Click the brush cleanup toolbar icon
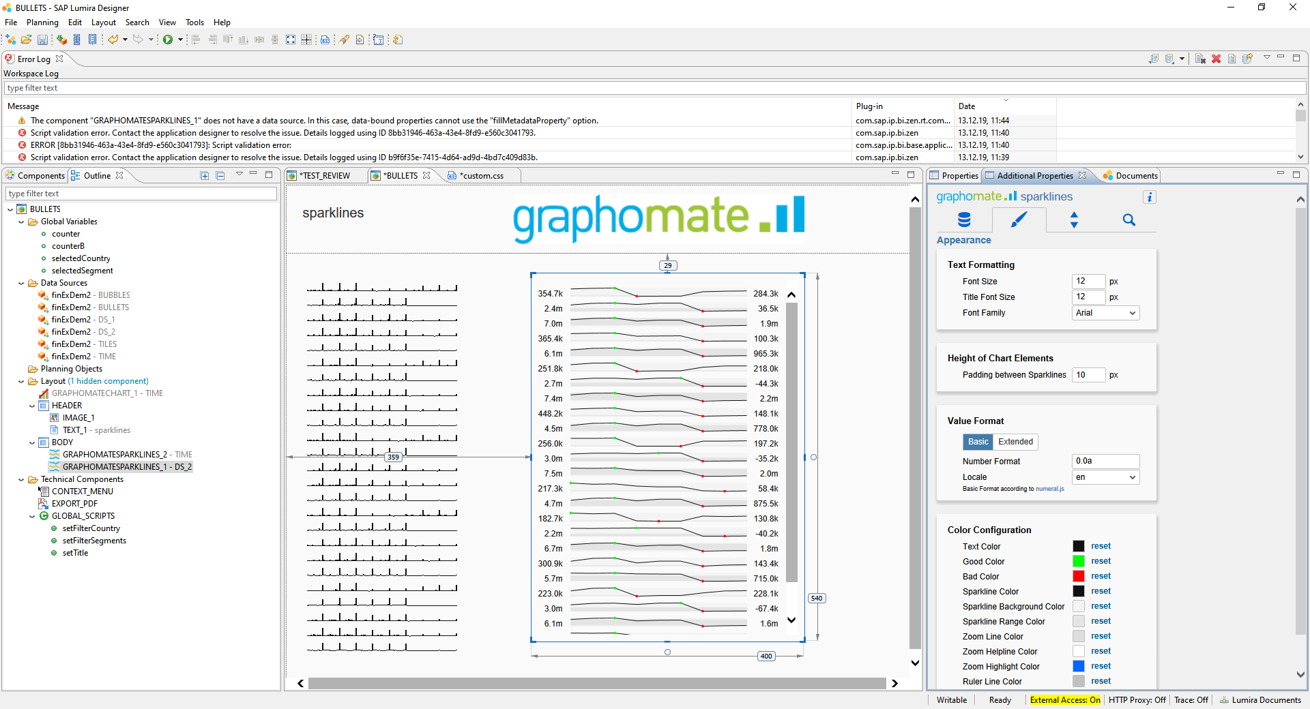The image size is (1310, 709). (x=344, y=40)
